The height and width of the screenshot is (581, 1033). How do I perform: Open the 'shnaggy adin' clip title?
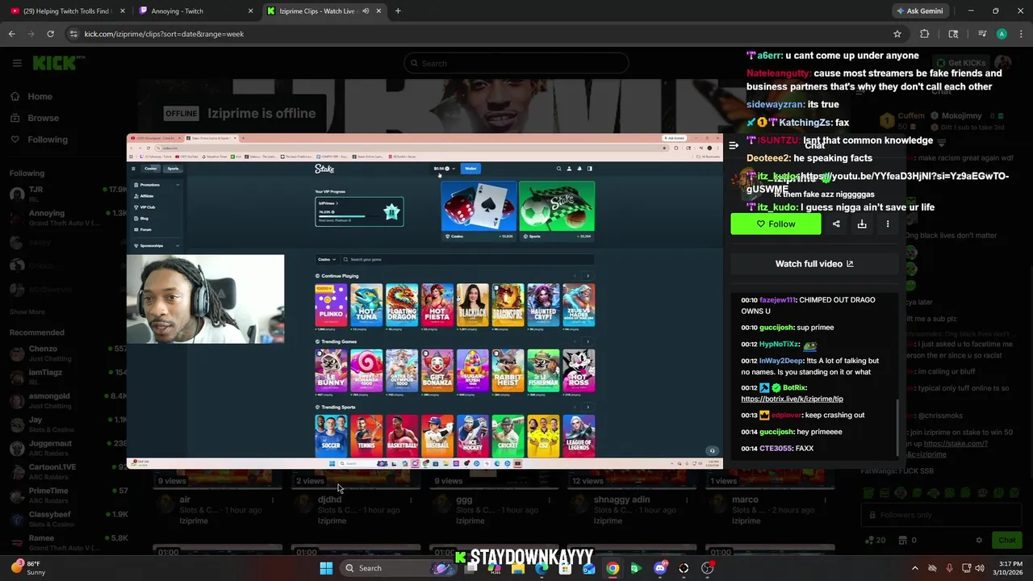pos(621,499)
